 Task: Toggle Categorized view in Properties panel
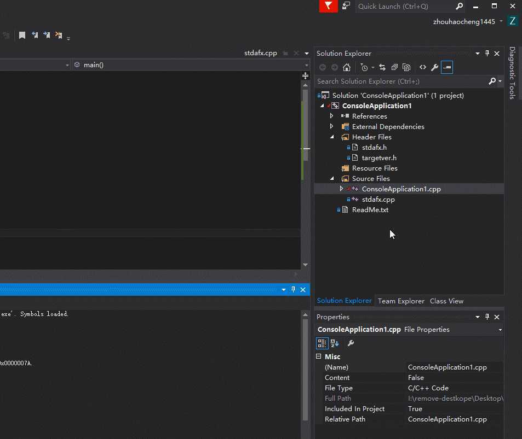click(322, 343)
